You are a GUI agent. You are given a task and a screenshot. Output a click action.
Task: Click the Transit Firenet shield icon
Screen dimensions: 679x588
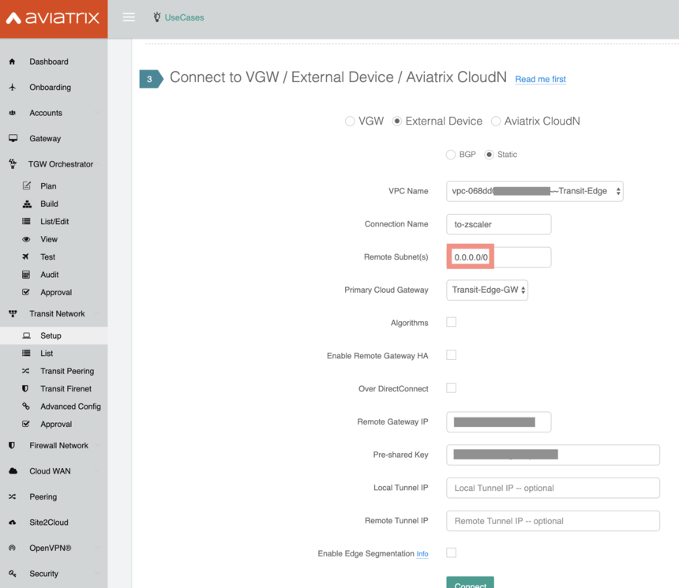(x=25, y=388)
